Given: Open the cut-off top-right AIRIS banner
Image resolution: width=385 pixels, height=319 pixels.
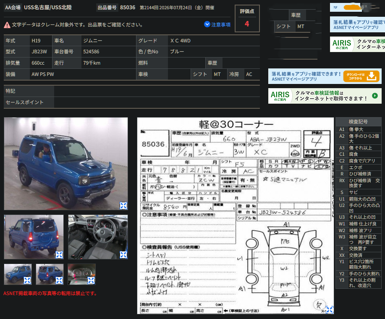Looking at the screenshot, I should point(358,44).
